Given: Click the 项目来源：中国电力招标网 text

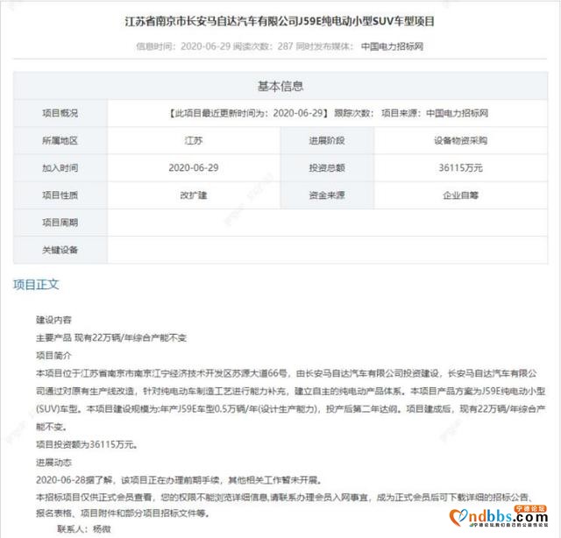Looking at the screenshot, I should [x=435, y=113].
